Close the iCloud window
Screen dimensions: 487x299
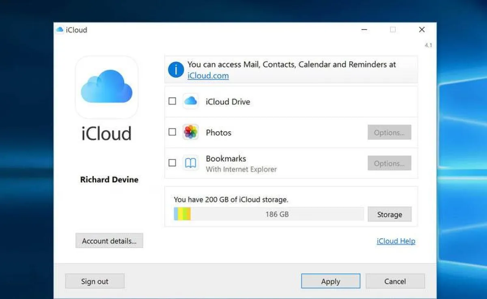(x=422, y=30)
